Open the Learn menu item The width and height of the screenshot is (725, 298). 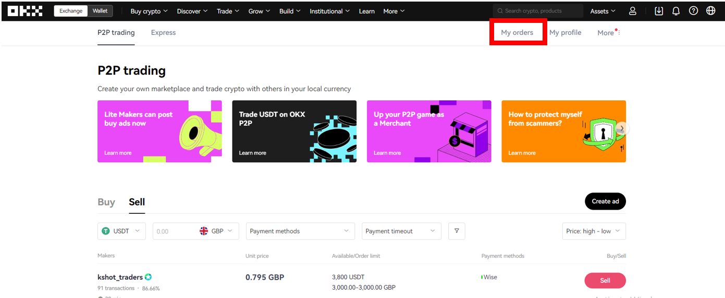pyautogui.click(x=367, y=11)
